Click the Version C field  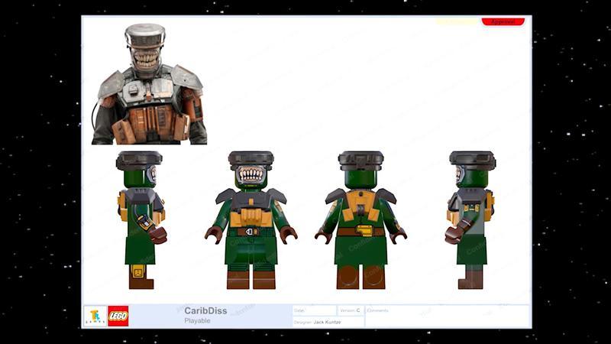coord(351,310)
